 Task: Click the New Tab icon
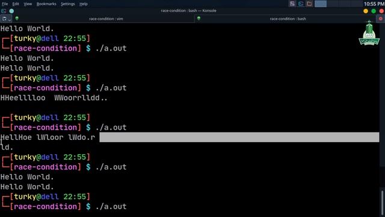click(4, 19)
